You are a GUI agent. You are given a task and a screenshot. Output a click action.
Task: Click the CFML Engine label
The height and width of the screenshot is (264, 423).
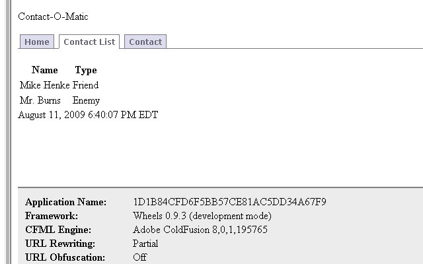tap(58, 230)
